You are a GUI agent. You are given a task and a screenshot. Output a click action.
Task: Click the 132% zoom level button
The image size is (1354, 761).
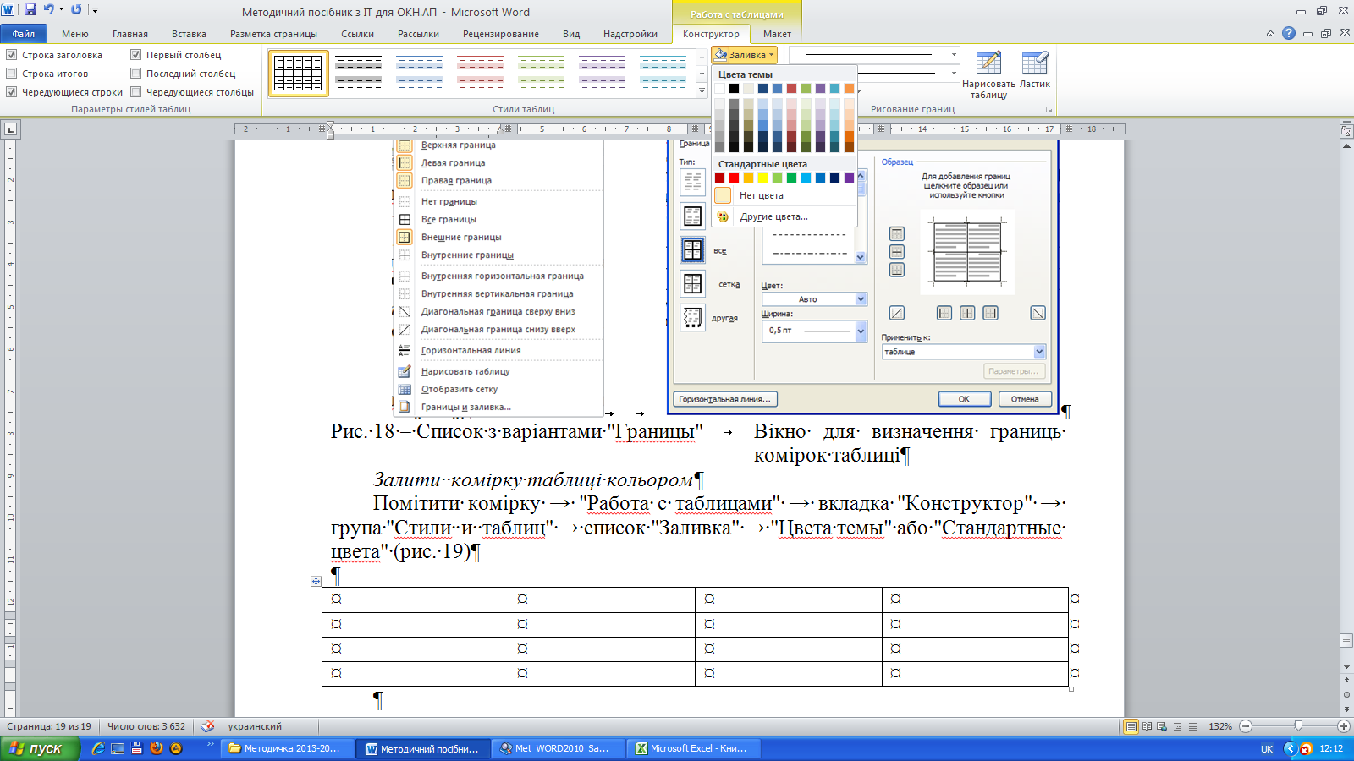tap(1219, 726)
